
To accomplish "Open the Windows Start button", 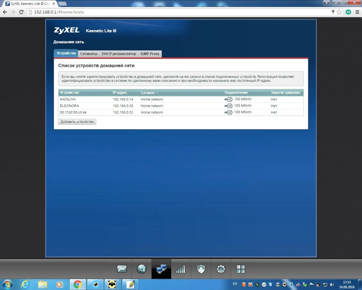I will point(8,284).
